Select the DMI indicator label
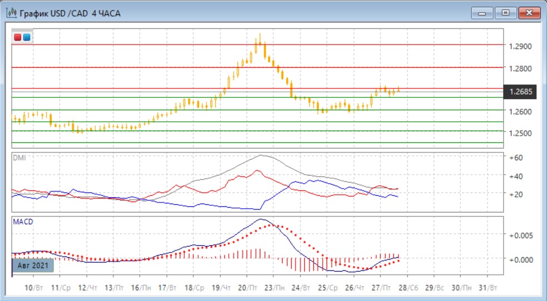Screen dimensions: 547x301 tap(19, 157)
